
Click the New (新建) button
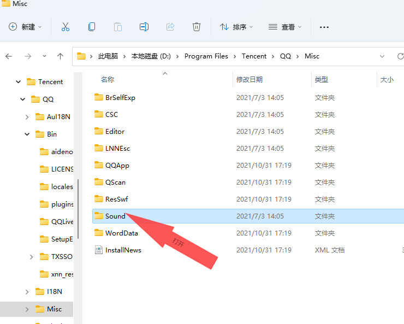click(25, 27)
